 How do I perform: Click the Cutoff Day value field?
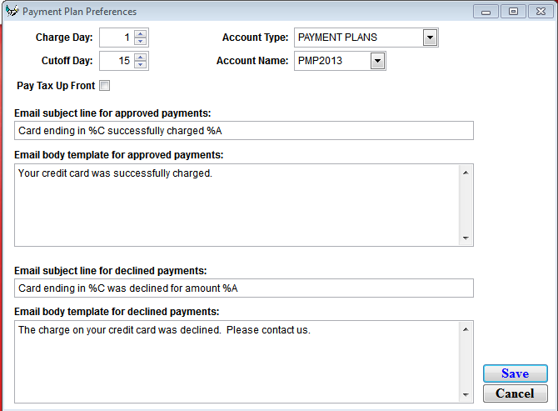pos(117,61)
